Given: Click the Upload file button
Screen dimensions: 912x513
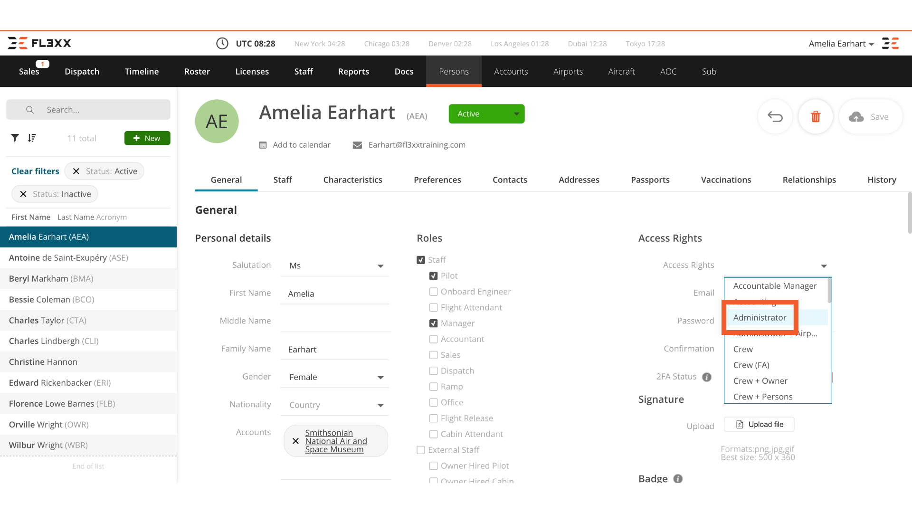Looking at the screenshot, I should point(759,424).
